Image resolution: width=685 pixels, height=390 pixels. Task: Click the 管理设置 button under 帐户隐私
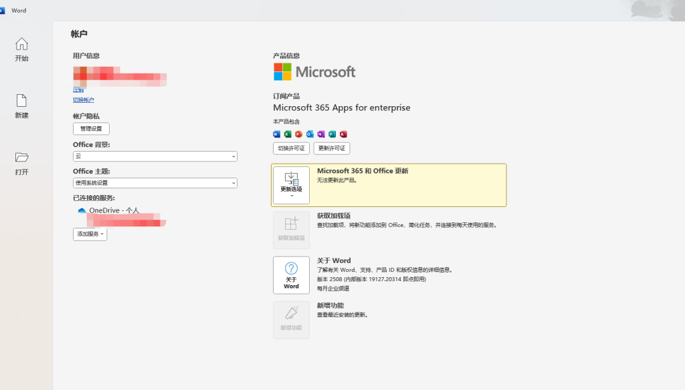(91, 128)
